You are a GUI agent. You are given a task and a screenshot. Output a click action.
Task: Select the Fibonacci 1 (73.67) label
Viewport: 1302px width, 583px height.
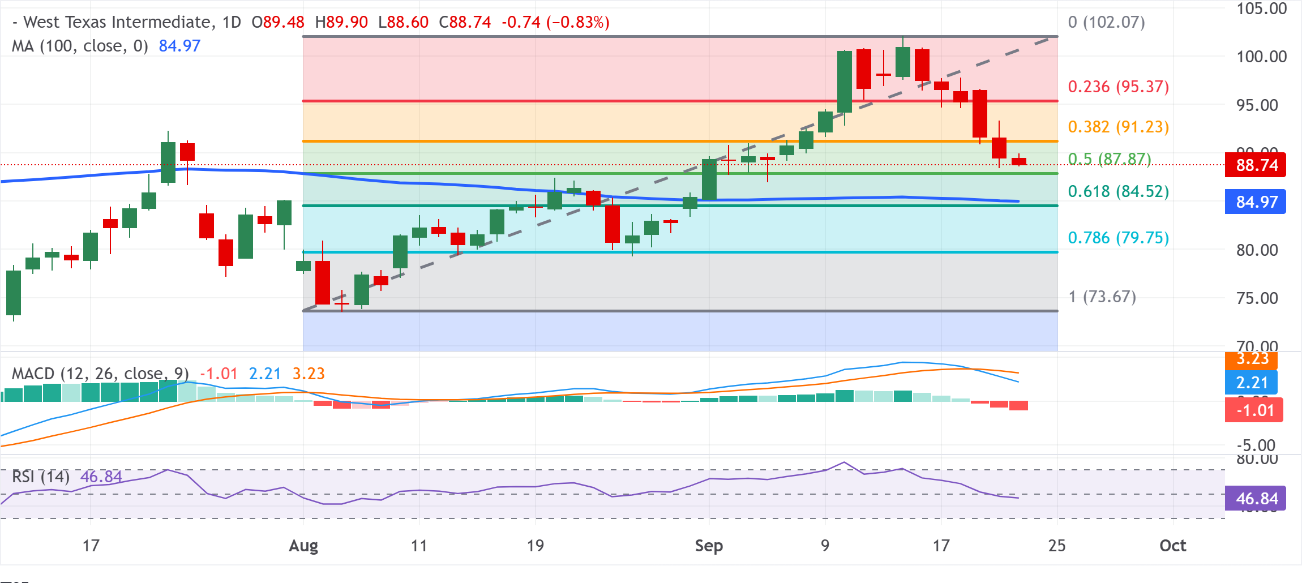(1102, 297)
